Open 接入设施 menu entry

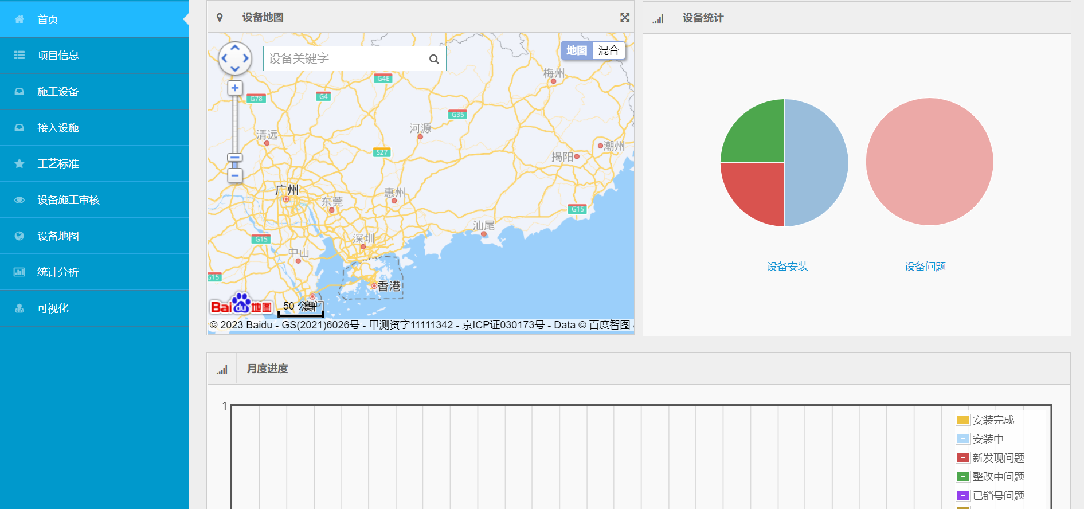(95, 127)
